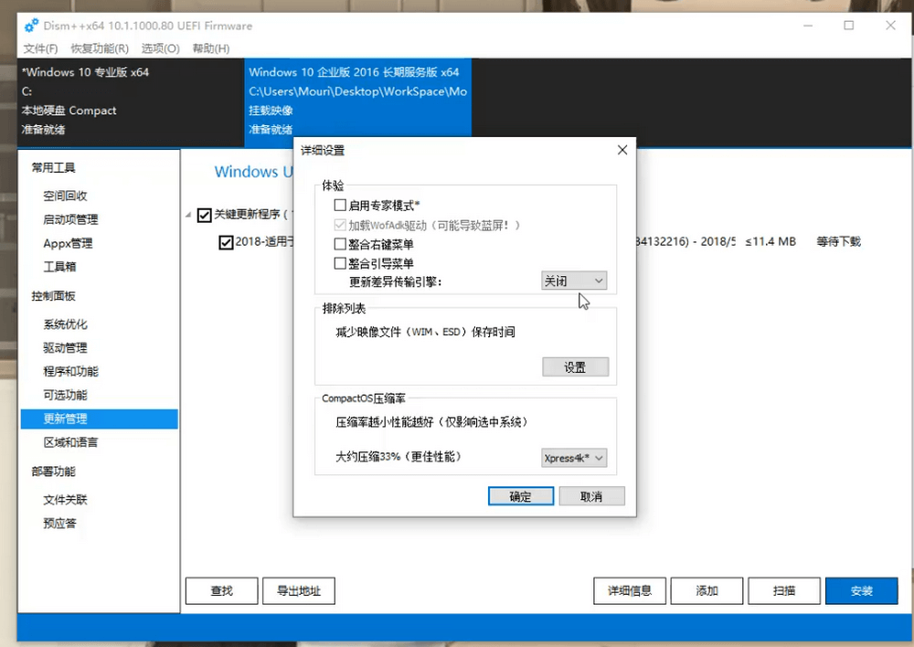This screenshot has width=914, height=647.
Task: Click 确定 to confirm settings
Action: tap(520, 496)
